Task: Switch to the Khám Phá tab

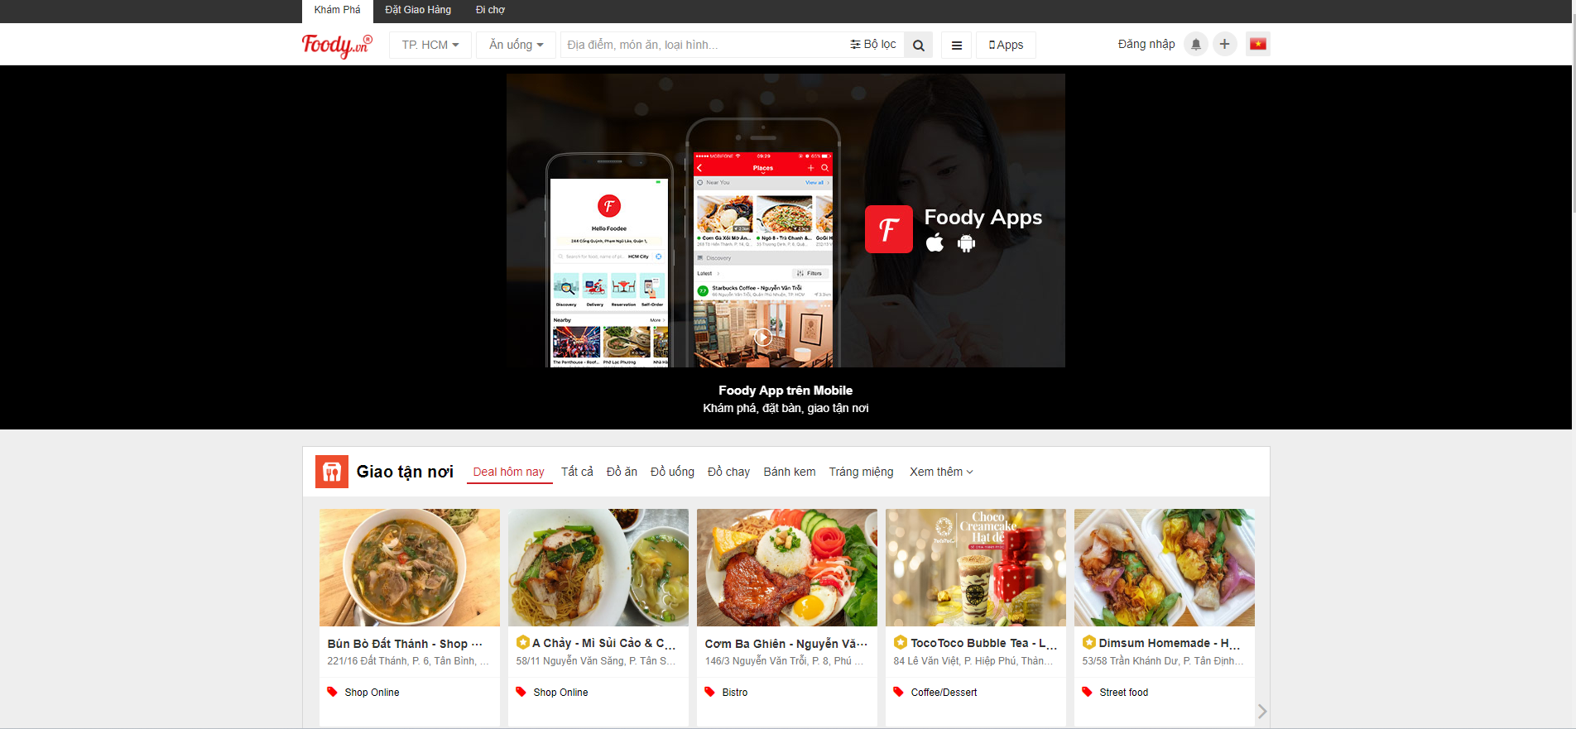Action: click(x=338, y=10)
